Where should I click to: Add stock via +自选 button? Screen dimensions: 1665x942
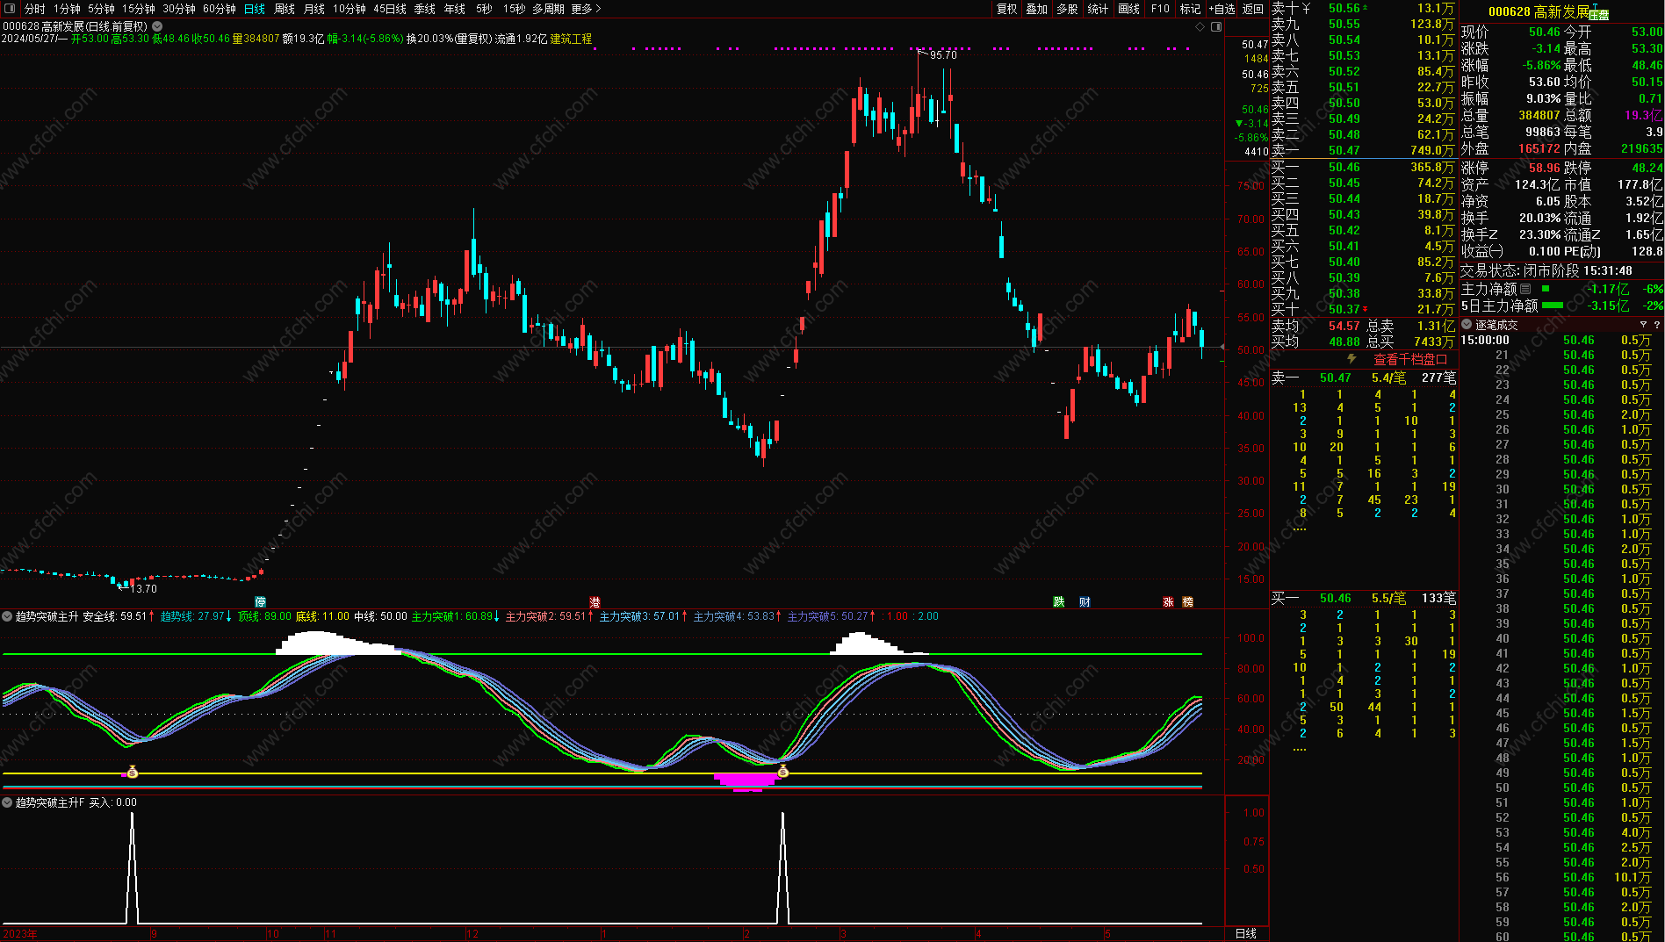[1222, 9]
